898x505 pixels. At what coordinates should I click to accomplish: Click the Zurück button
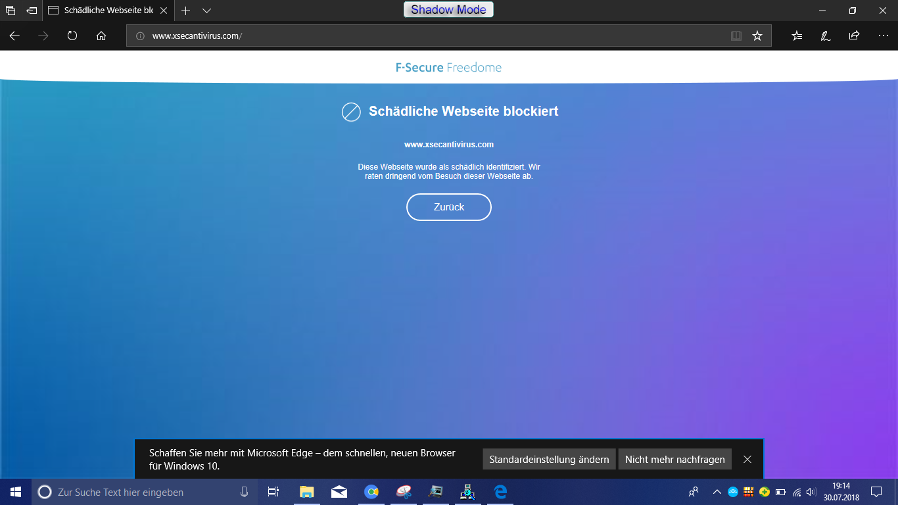click(x=449, y=207)
